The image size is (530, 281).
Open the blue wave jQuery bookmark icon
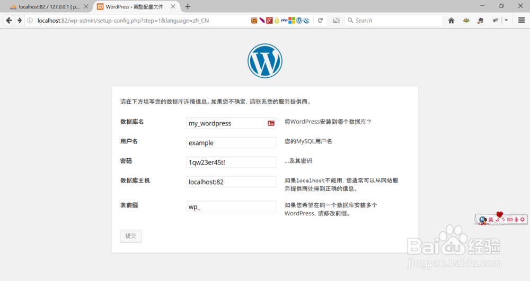306,21
